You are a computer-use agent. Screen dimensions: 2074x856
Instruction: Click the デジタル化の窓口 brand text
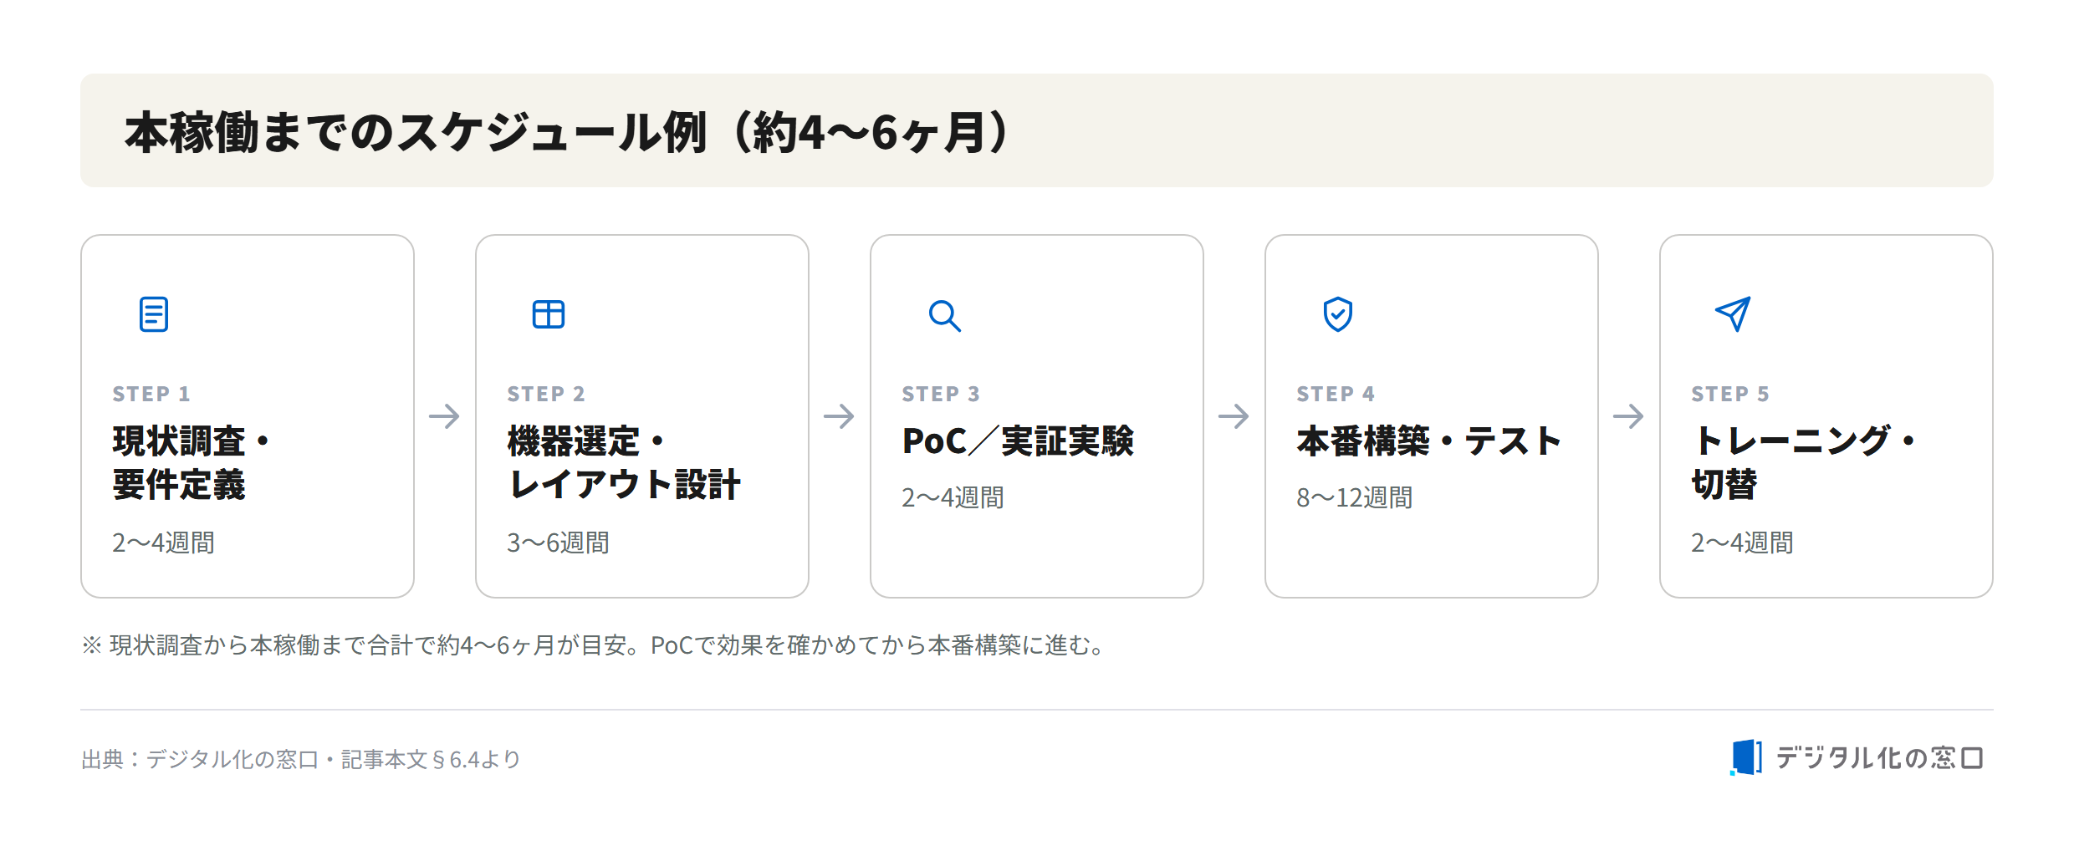1880,757
